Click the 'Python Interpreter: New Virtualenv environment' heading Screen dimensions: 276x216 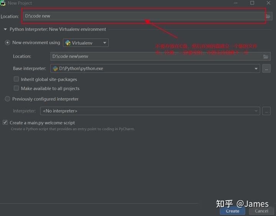pos(58,29)
